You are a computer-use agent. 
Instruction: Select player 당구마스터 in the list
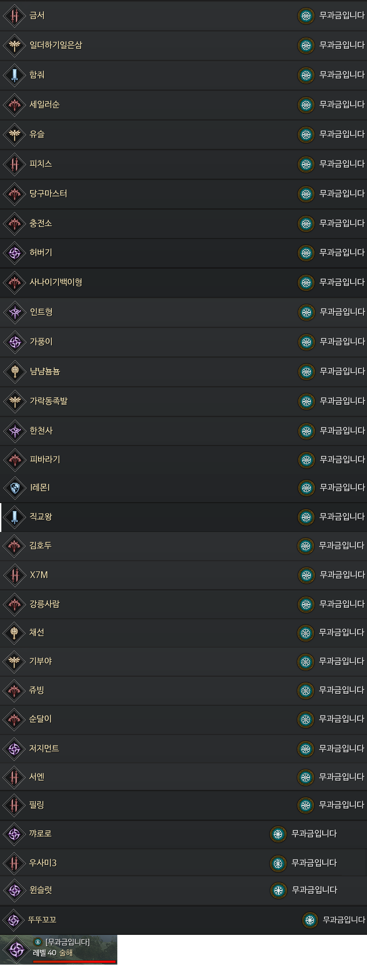(x=183, y=194)
